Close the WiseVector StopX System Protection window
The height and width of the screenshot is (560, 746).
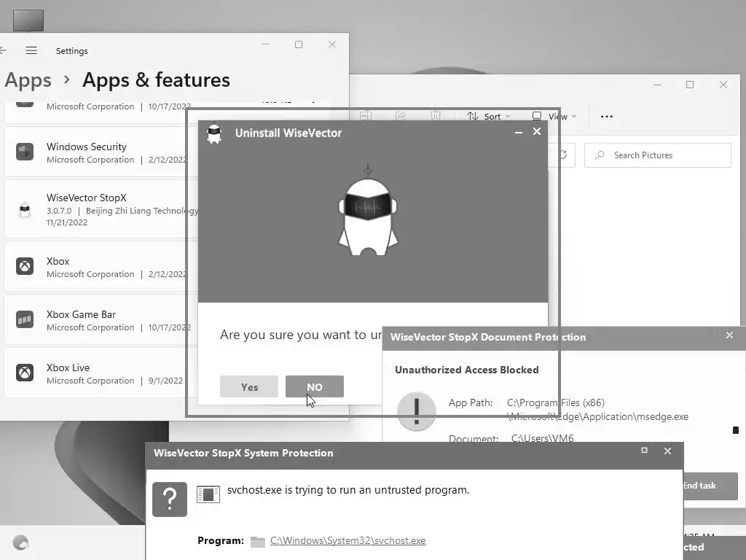click(x=667, y=451)
